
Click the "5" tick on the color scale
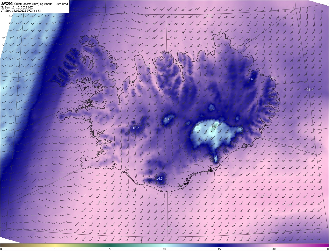[110, 249]
